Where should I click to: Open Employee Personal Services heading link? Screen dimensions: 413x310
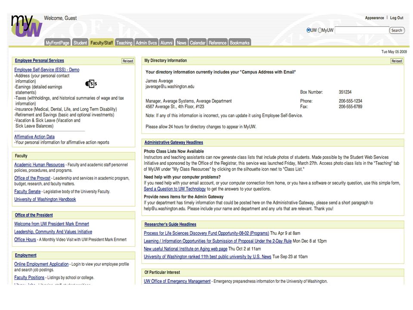tap(39, 60)
